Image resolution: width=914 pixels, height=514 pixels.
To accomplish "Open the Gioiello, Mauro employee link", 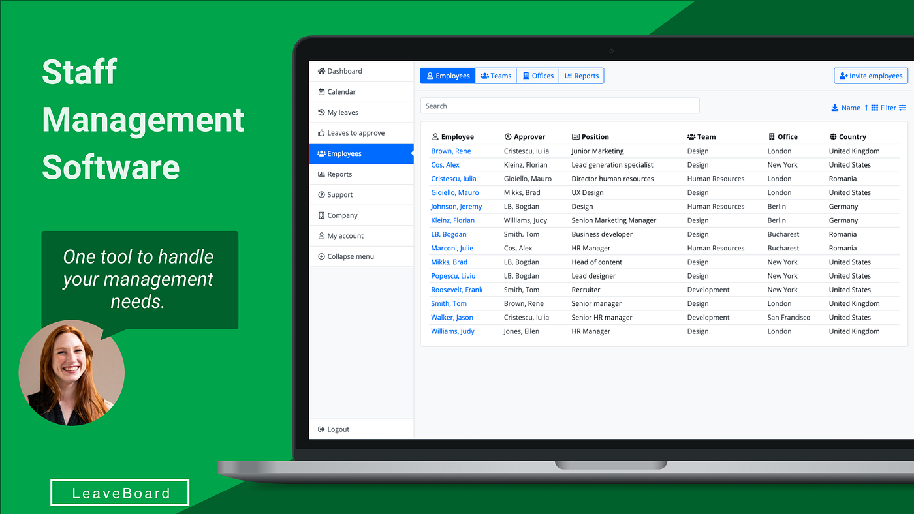I will coord(454,193).
